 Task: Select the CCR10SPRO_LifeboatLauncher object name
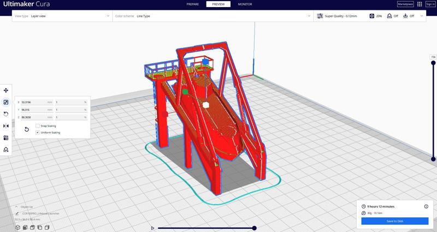click(40, 213)
